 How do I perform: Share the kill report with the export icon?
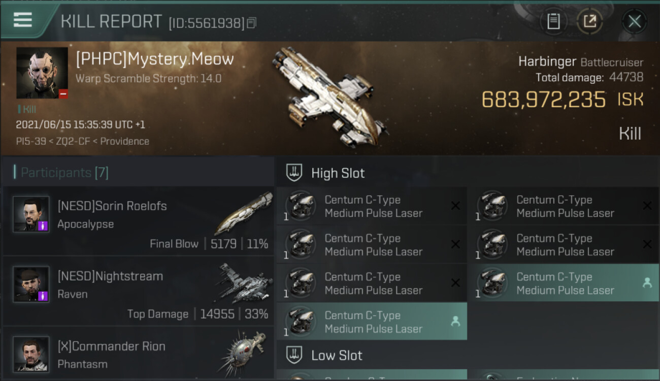click(x=589, y=21)
